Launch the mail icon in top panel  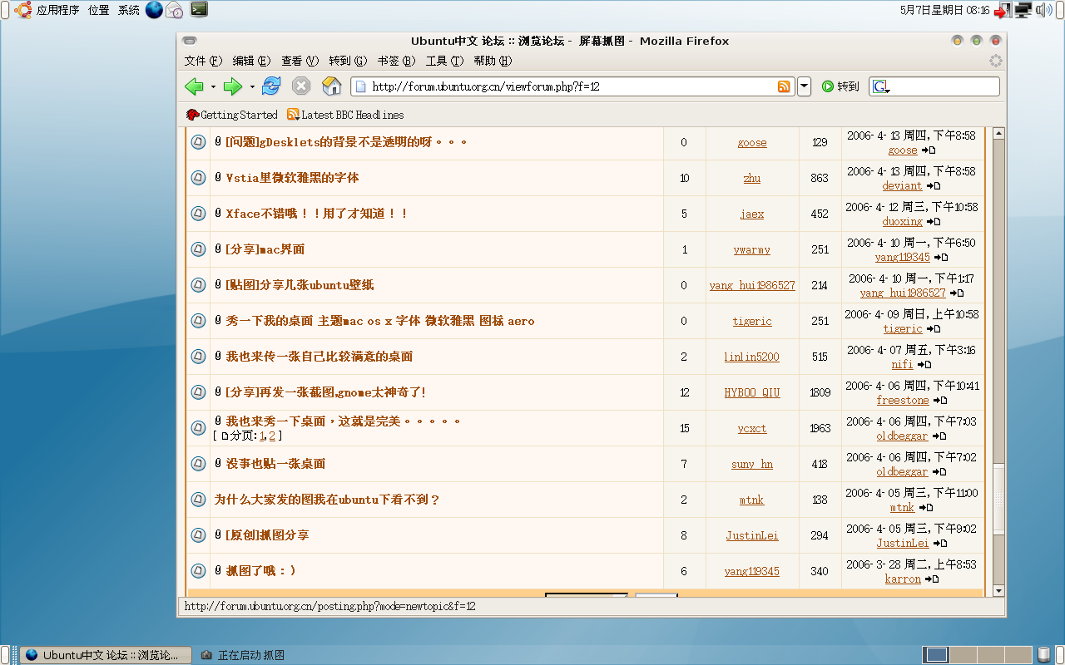coord(175,10)
